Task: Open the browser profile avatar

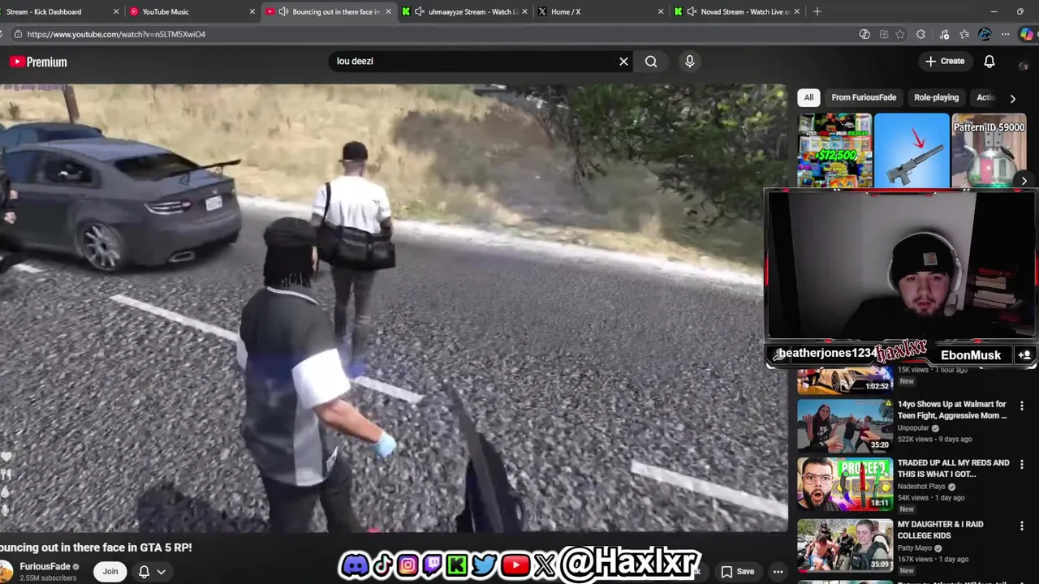Action: tap(985, 34)
